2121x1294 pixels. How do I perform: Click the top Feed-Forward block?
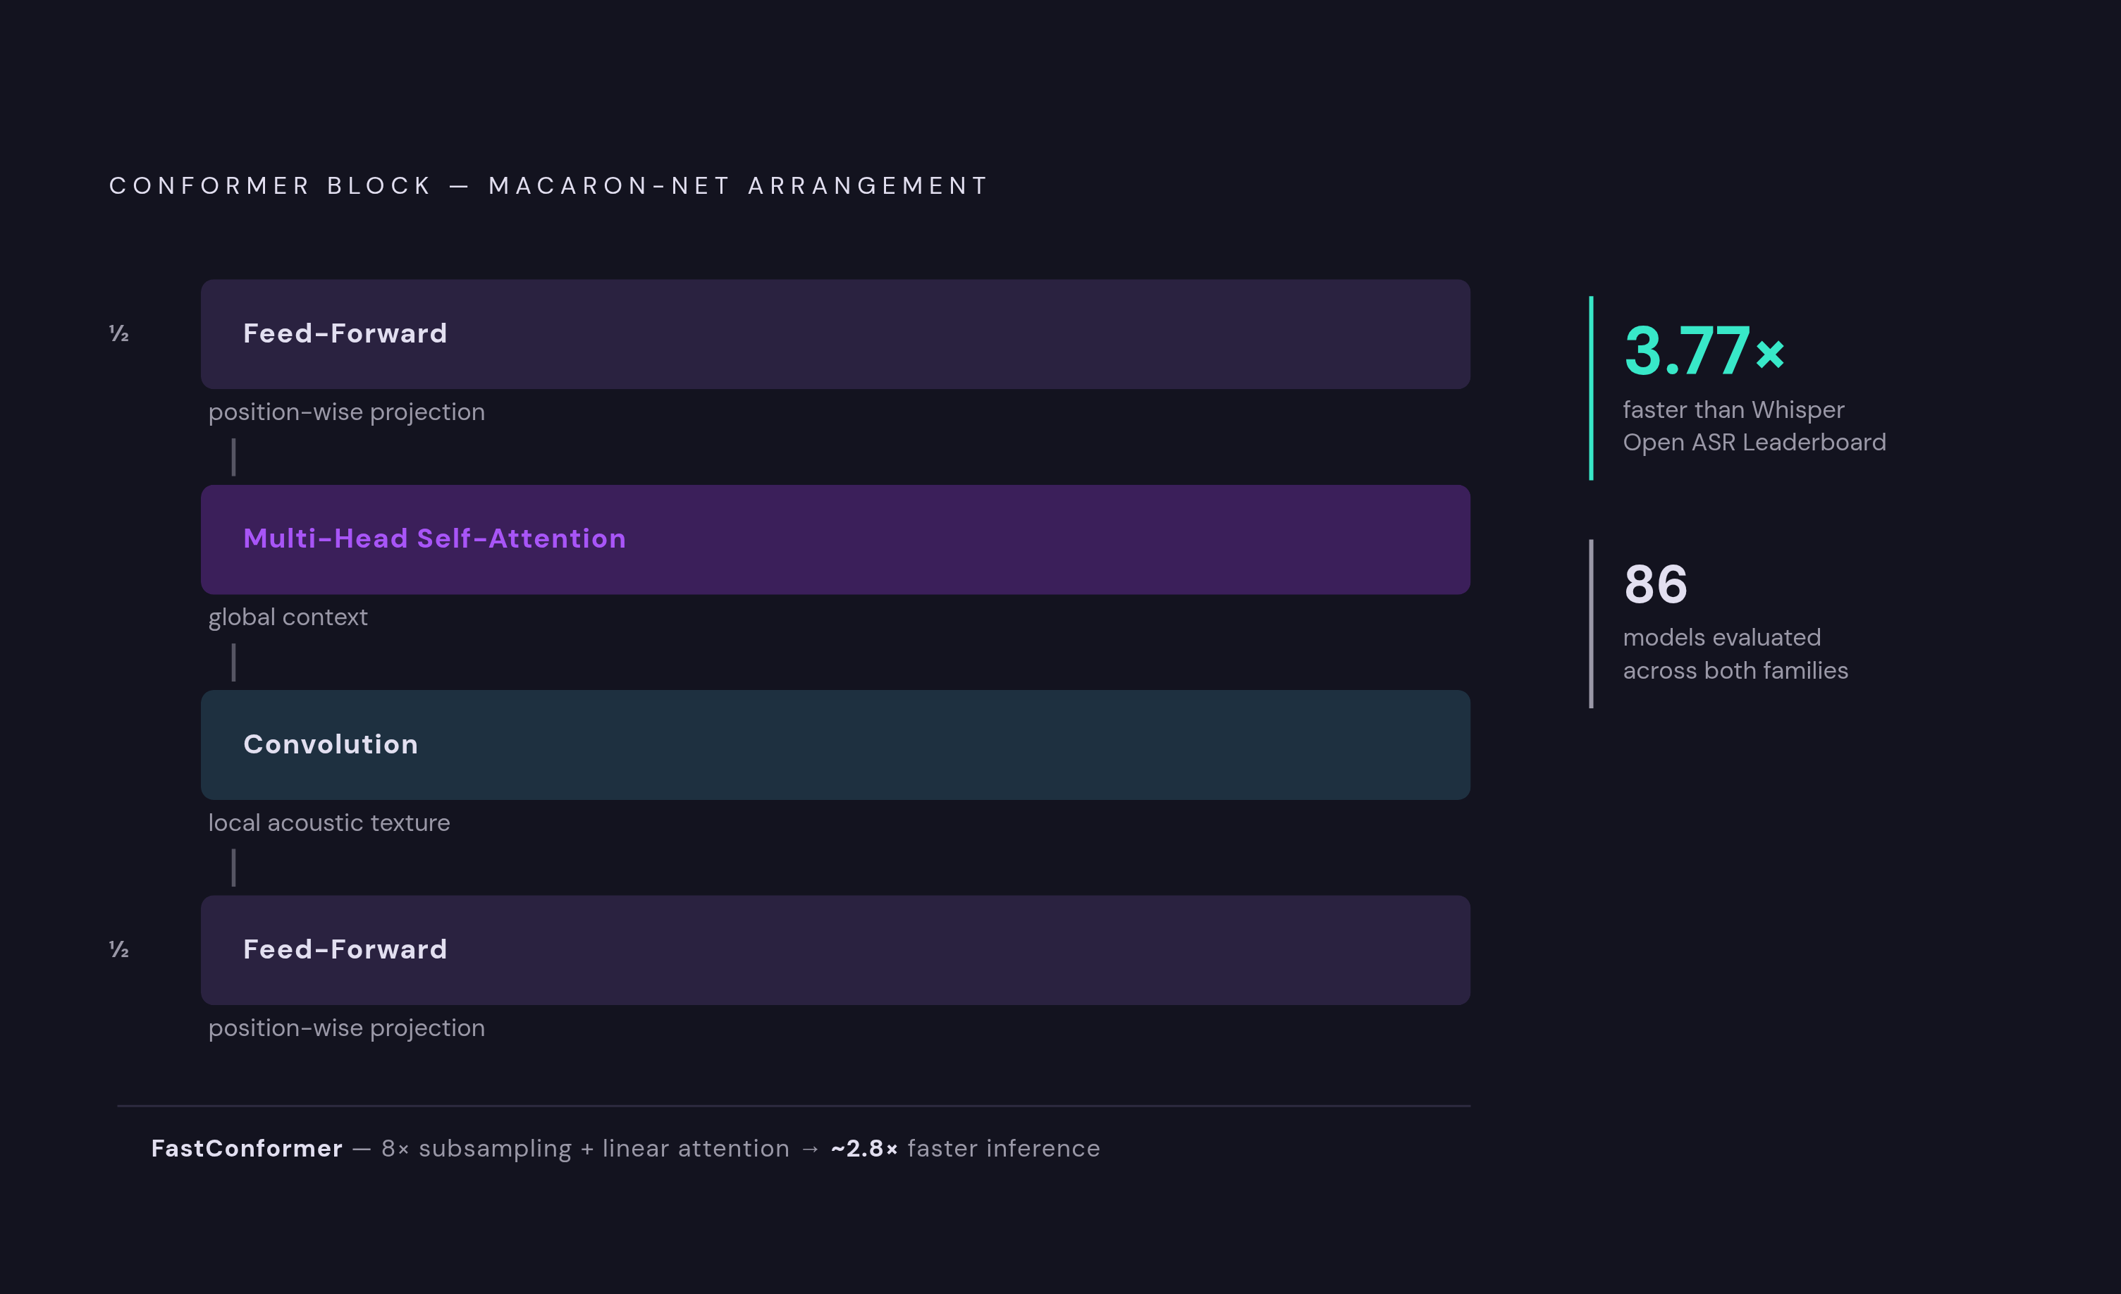pos(835,334)
